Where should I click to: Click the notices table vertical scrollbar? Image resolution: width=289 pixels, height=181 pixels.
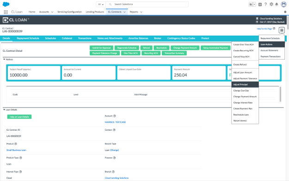tap(280, 94)
